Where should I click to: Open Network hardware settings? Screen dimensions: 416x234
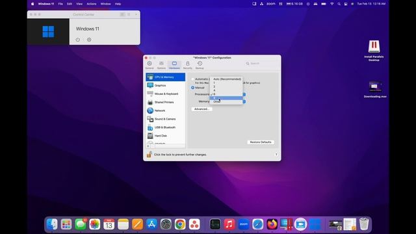click(166, 110)
